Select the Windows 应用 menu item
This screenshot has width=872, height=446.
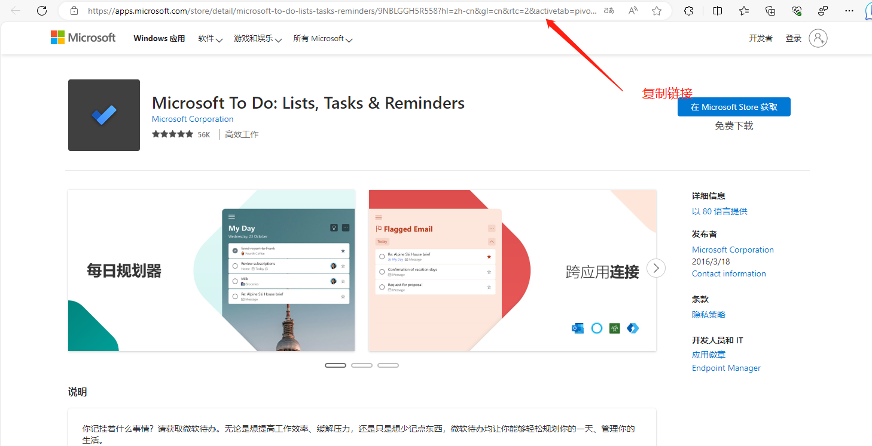[159, 39]
